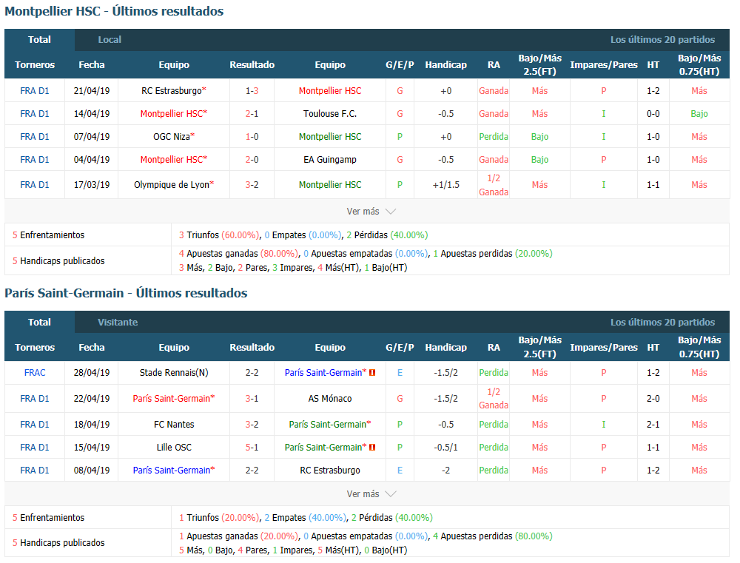740x563 pixels.
Task: Click Resultado header in Montpellier table
Action: point(252,65)
